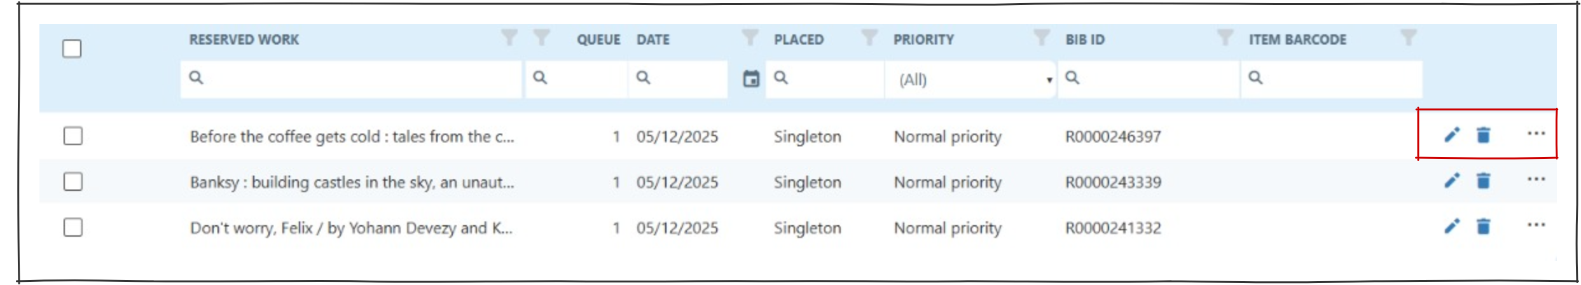Focus the Item Barcode search box
1581x285 pixels.
(x=1336, y=79)
